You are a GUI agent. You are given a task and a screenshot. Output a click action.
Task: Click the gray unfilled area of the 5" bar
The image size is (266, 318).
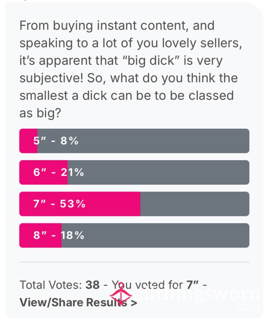coord(143,141)
